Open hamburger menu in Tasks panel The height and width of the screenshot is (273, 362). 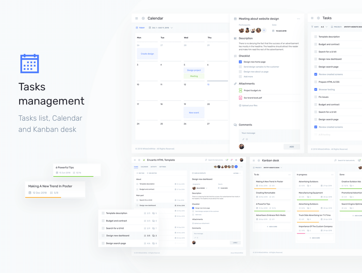tap(312, 18)
